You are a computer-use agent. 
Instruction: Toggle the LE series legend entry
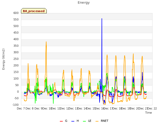coord(87,121)
